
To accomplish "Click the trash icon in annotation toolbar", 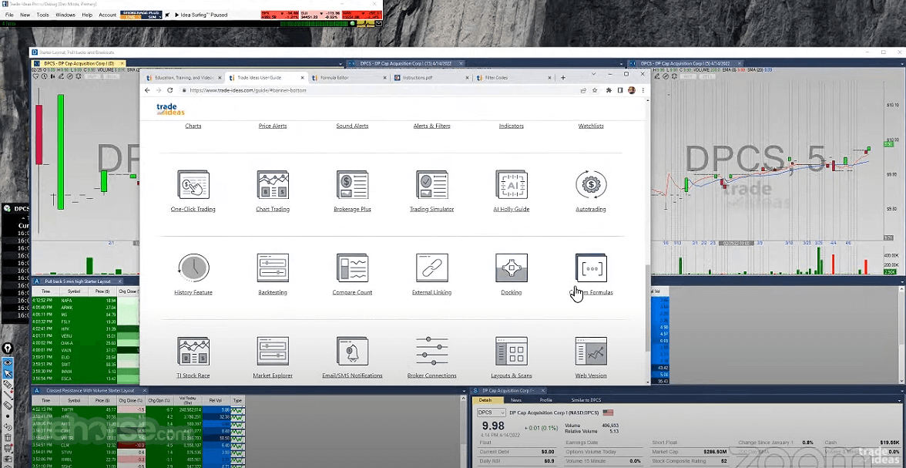I will pyautogui.click(x=8, y=438).
